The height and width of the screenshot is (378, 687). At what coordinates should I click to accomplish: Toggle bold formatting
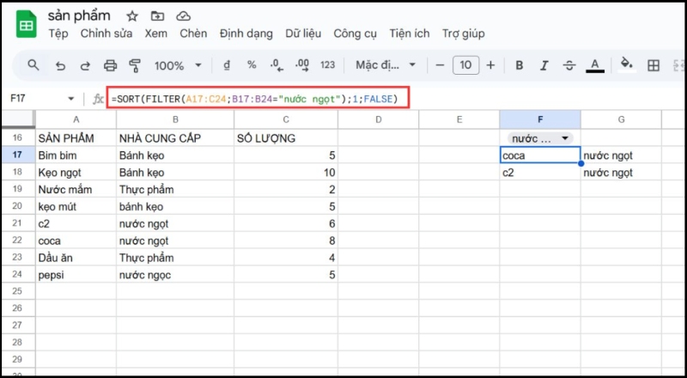pos(520,66)
